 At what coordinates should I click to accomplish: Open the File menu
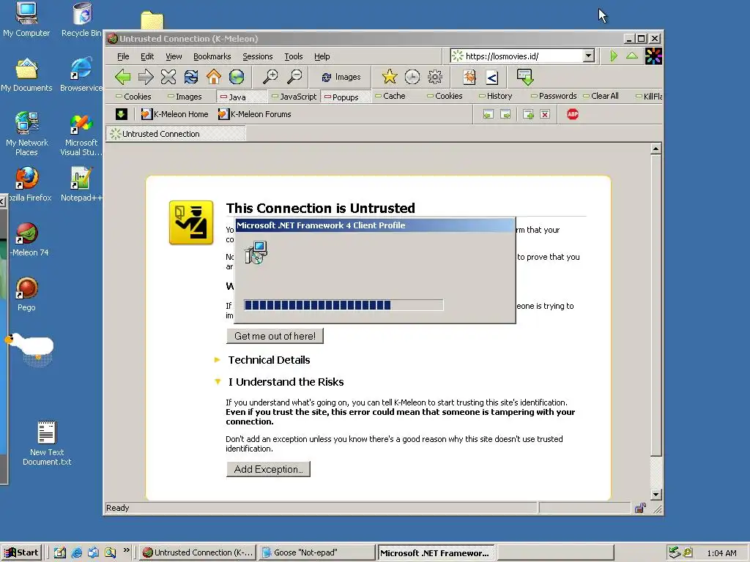click(x=123, y=56)
